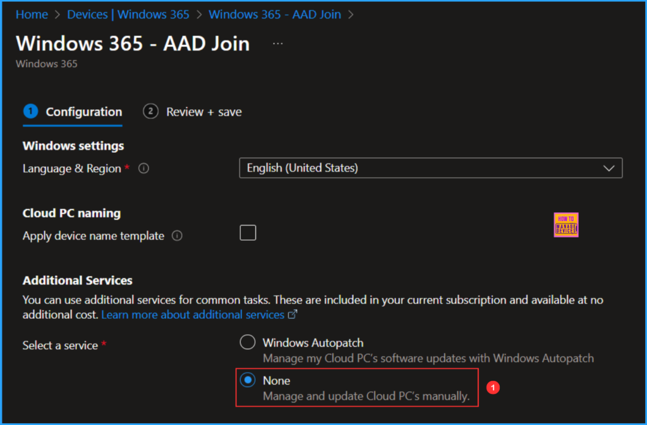Switch to the Configuration step tab
The width and height of the screenshot is (647, 425).
tap(73, 112)
